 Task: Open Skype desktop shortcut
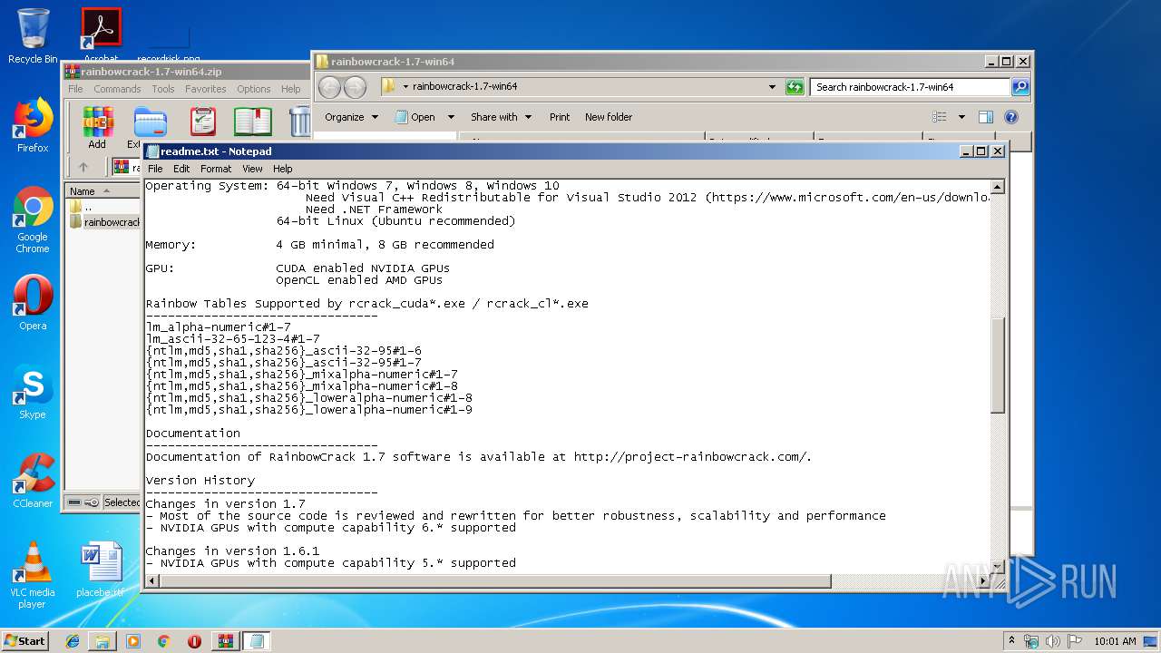coord(33,392)
